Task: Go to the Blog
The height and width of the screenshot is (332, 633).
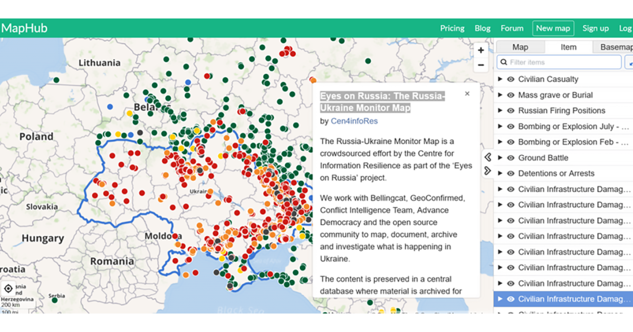Action: [x=483, y=28]
